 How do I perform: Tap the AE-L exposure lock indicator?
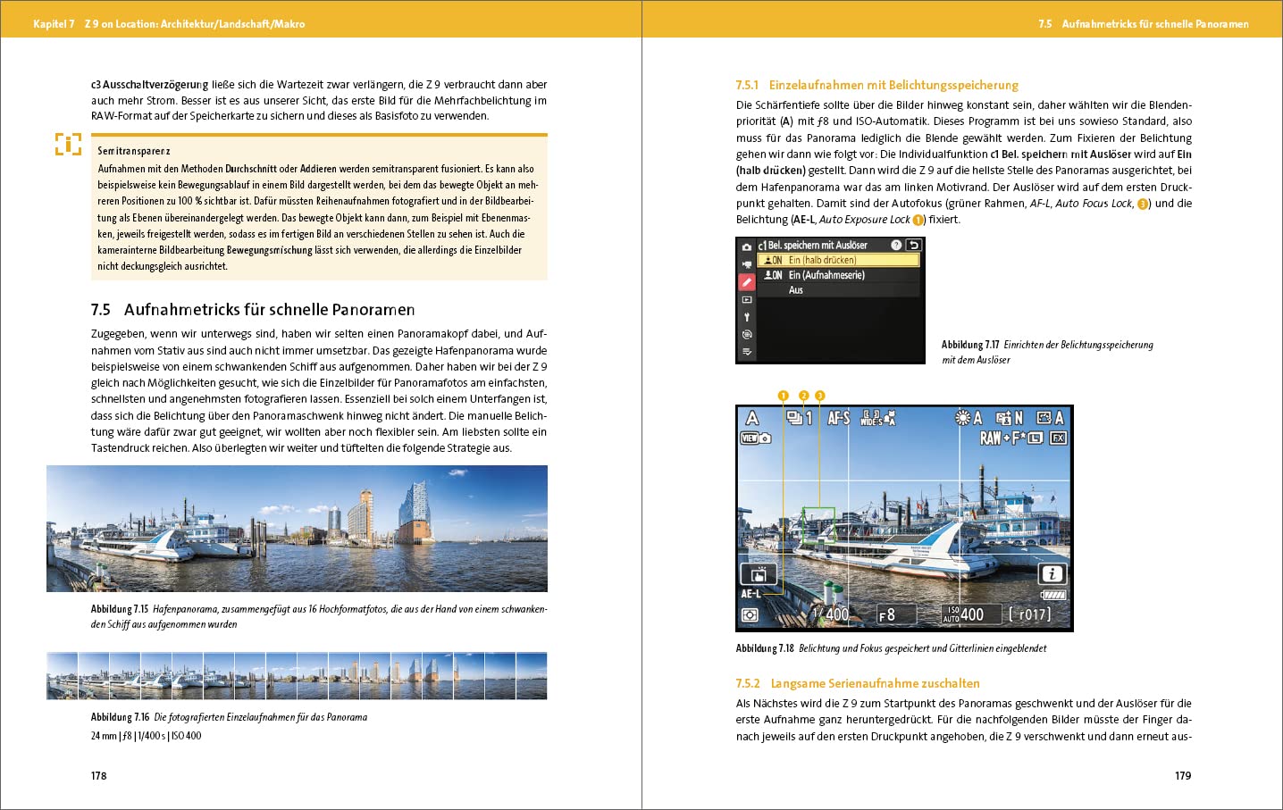(x=751, y=594)
